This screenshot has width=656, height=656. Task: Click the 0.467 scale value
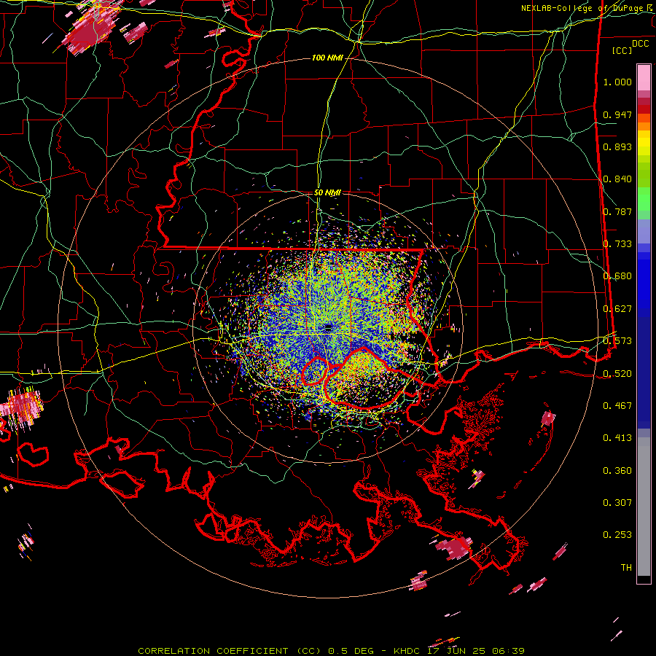tap(617, 406)
